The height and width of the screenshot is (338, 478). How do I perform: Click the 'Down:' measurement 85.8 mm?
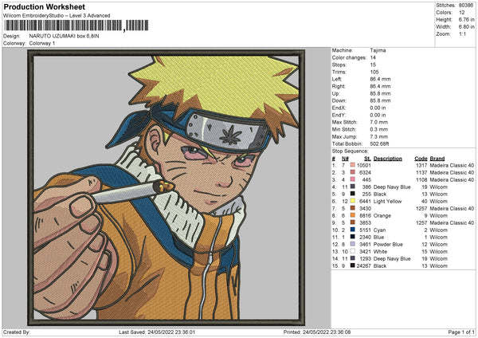[380, 100]
